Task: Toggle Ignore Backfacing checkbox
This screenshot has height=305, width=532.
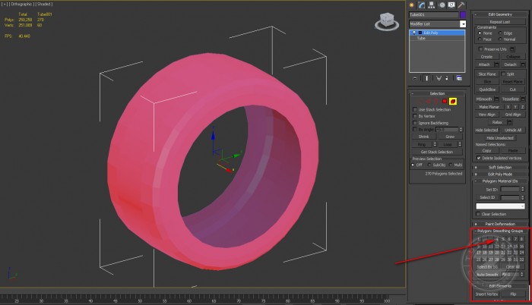Action: click(415, 123)
